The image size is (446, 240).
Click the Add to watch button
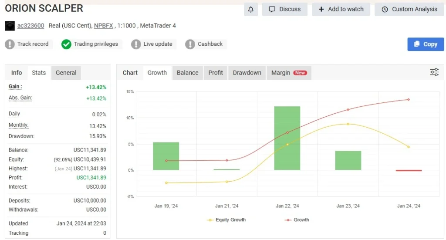pos(341,9)
